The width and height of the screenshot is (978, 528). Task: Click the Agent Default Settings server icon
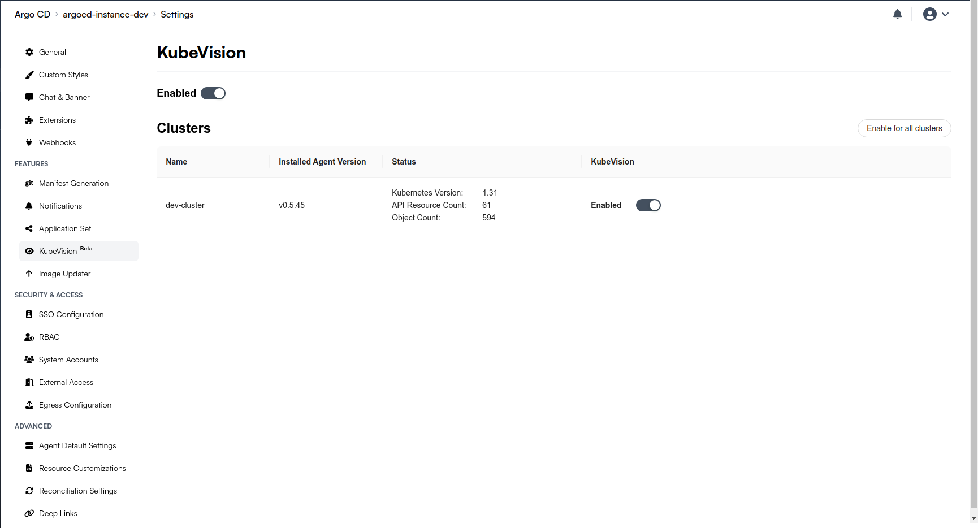click(29, 445)
